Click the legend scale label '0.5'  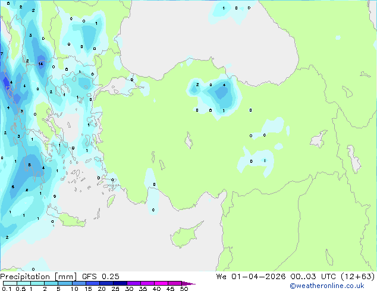tap(21, 289)
